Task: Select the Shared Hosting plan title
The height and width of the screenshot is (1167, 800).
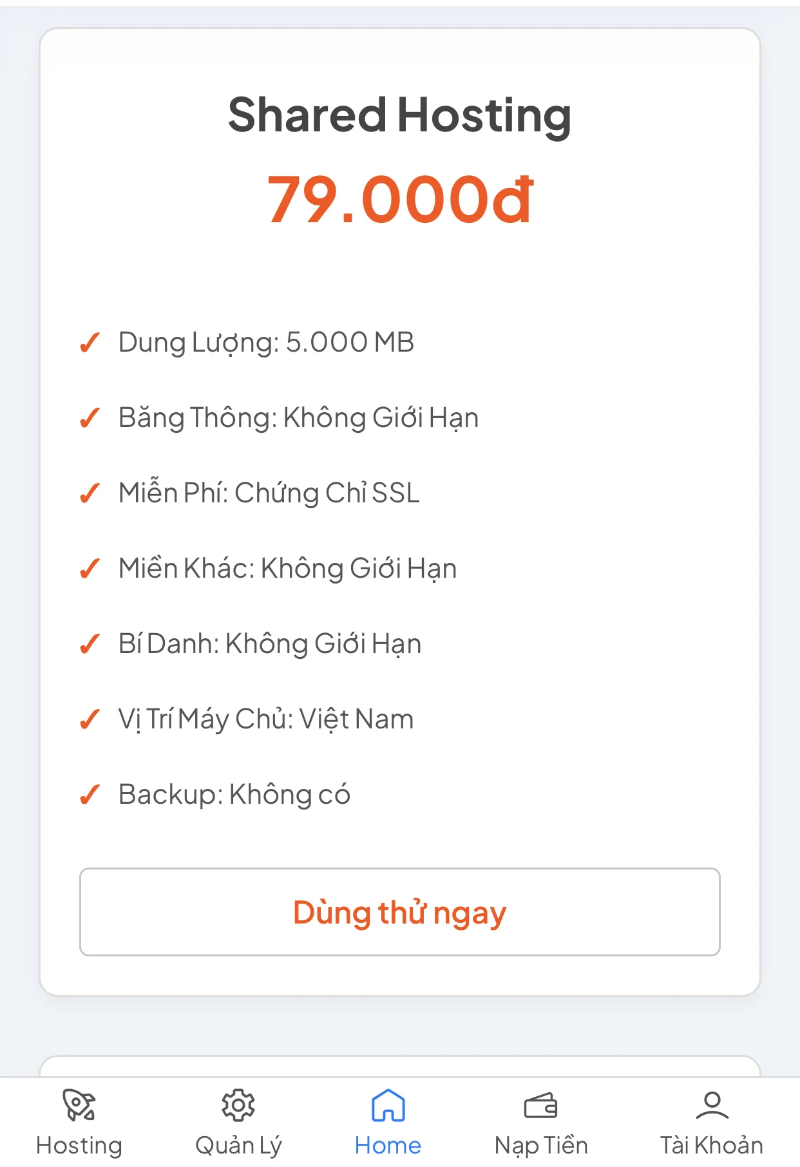Action: click(x=399, y=115)
